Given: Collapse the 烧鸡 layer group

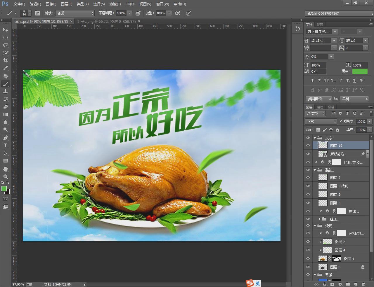Looking at the screenshot, I should click(315, 226).
